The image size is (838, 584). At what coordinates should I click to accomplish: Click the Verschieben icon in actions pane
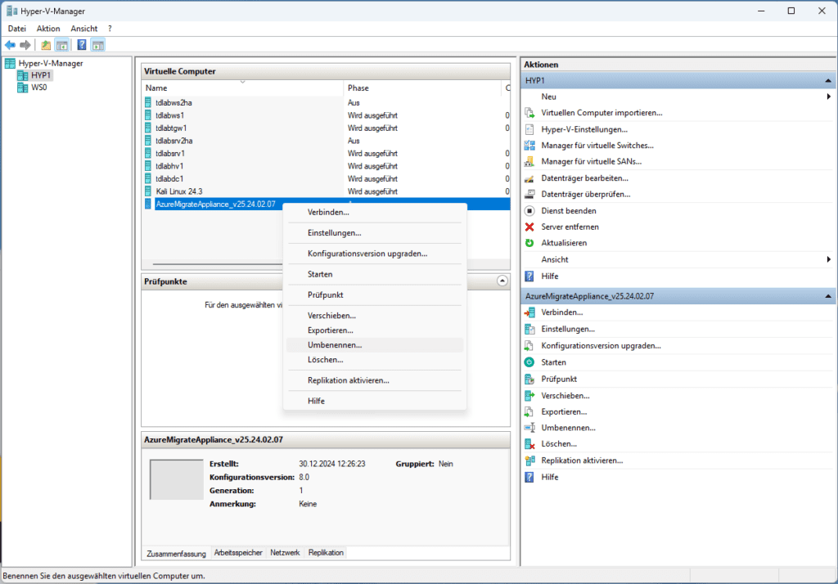529,395
